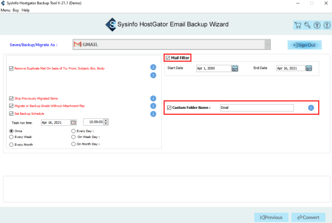Open the shopping cart buy icon
332x223 pixels.
(298, 25)
